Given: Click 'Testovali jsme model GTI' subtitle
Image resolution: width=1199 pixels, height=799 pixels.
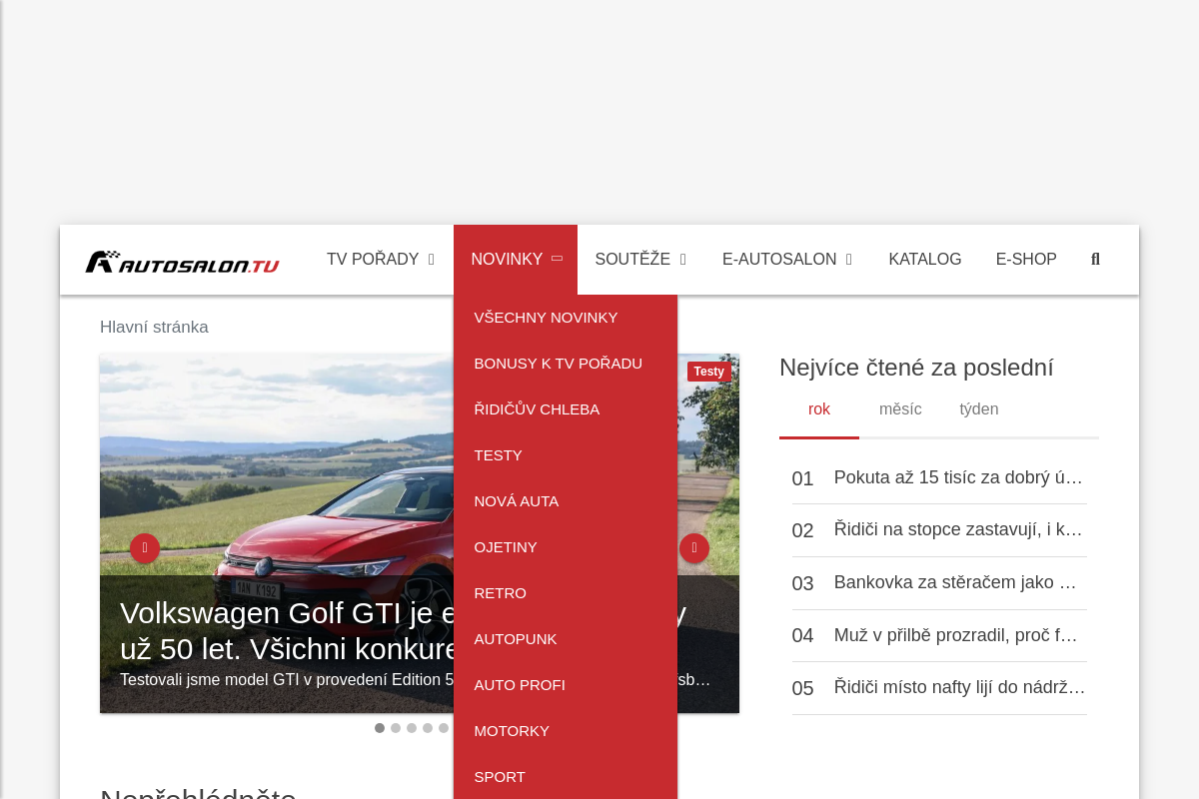Looking at the screenshot, I should click(287, 680).
